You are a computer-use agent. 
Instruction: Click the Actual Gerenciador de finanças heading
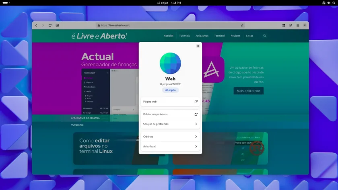[109, 59]
